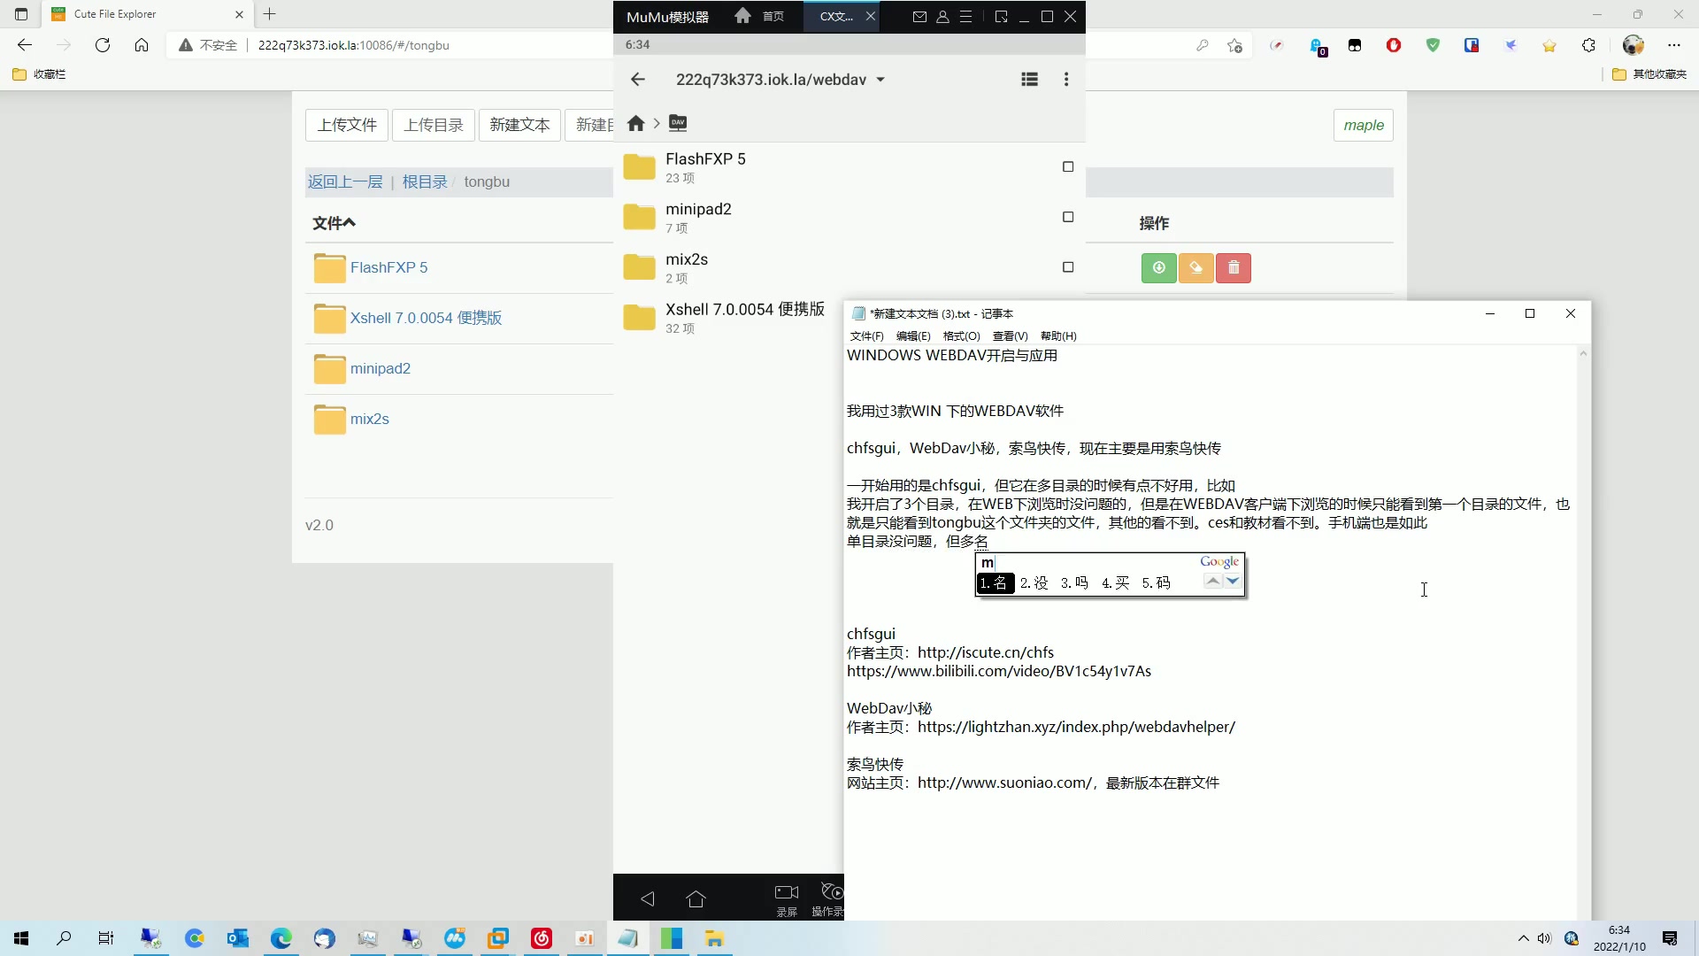The height and width of the screenshot is (956, 1699).
Task: Click 新建文本 new text button
Action: [x=519, y=125]
